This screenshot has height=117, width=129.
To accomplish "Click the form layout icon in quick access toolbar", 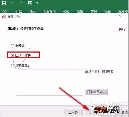I will point(30,3).
